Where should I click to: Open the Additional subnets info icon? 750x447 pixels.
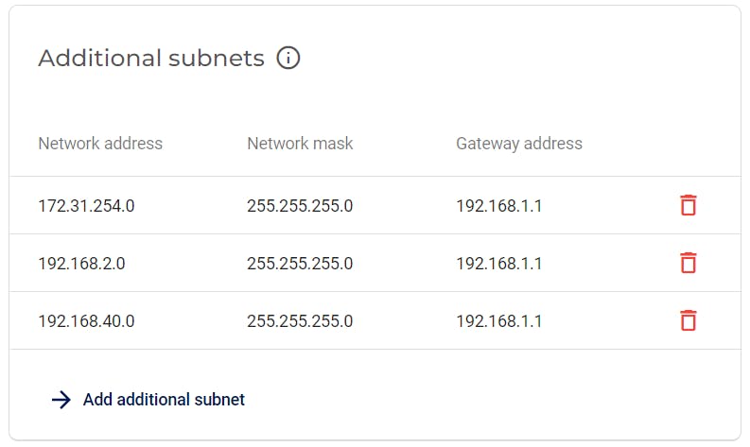pyautogui.click(x=288, y=58)
